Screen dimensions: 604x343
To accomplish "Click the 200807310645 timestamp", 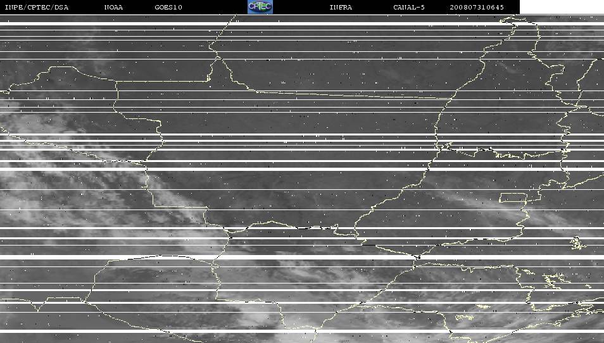I will [x=477, y=8].
